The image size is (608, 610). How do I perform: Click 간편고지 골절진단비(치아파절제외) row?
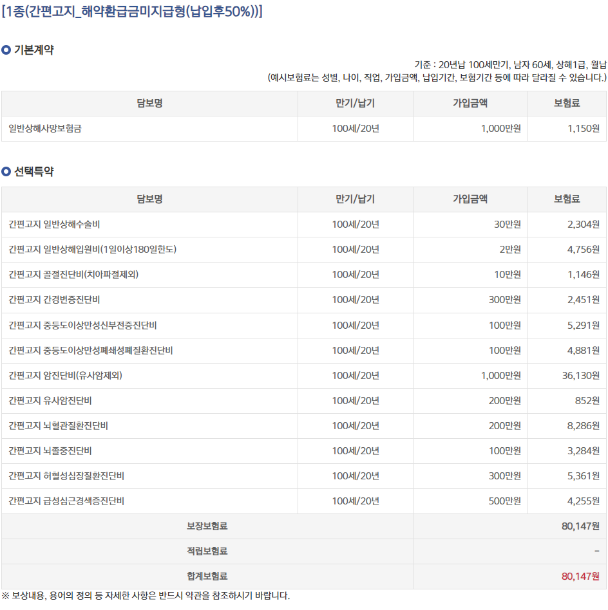(304, 275)
